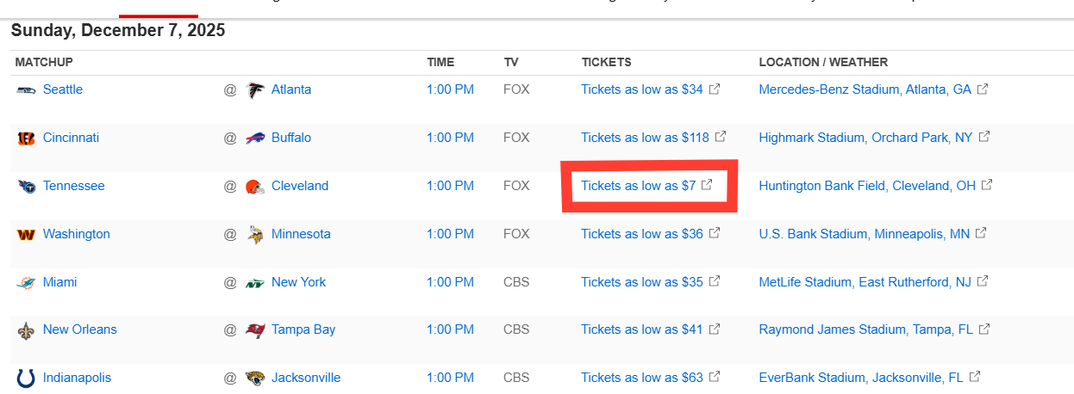This screenshot has width=1074, height=394.
Task: Click external icon after EverBank Stadium
Action: (x=975, y=377)
